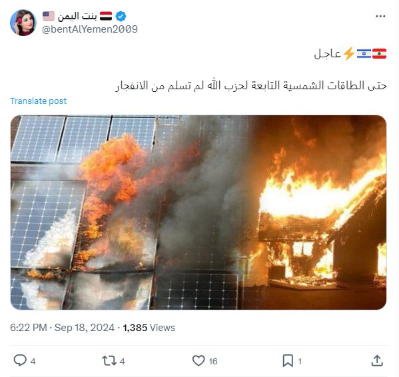The height and width of the screenshot is (377, 399).
Task: Click the reply count 4
Action: click(33, 361)
